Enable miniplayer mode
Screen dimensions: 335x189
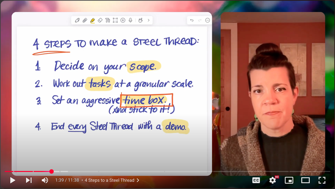click(289, 180)
